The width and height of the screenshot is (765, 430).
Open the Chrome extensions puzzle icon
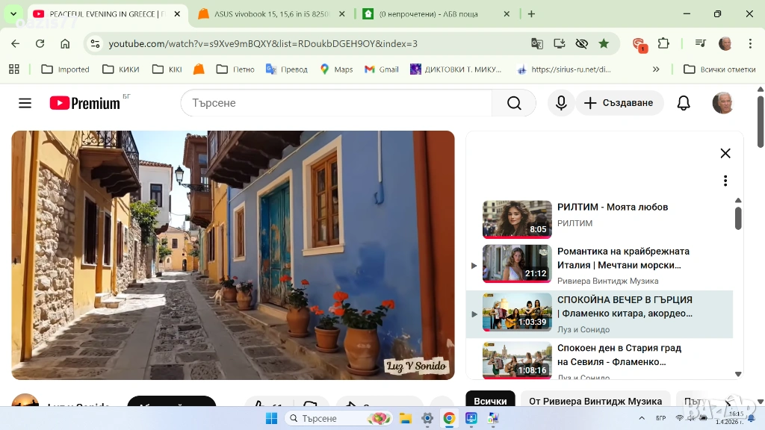coord(663,44)
